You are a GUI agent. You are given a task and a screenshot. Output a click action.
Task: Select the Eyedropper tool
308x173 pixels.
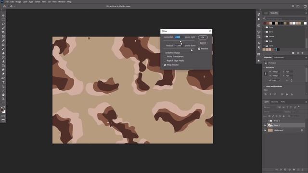pyautogui.click(x=3, y=40)
